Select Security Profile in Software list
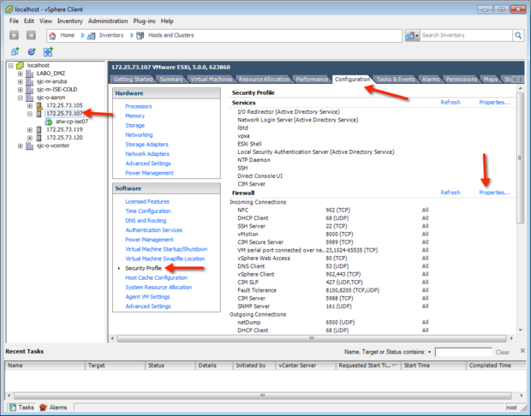This screenshot has height=416, width=531. pyautogui.click(x=143, y=268)
